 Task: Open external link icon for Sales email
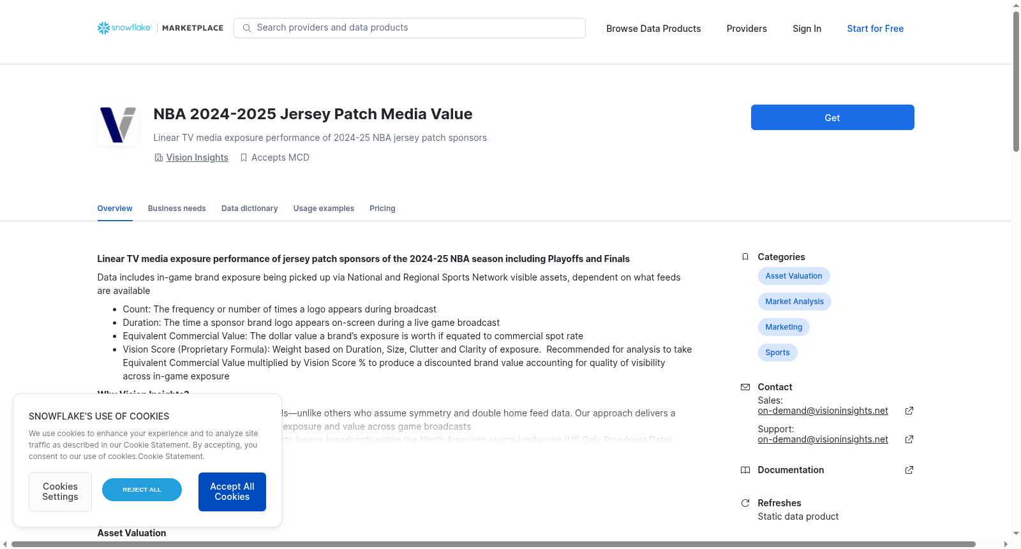pos(909,411)
